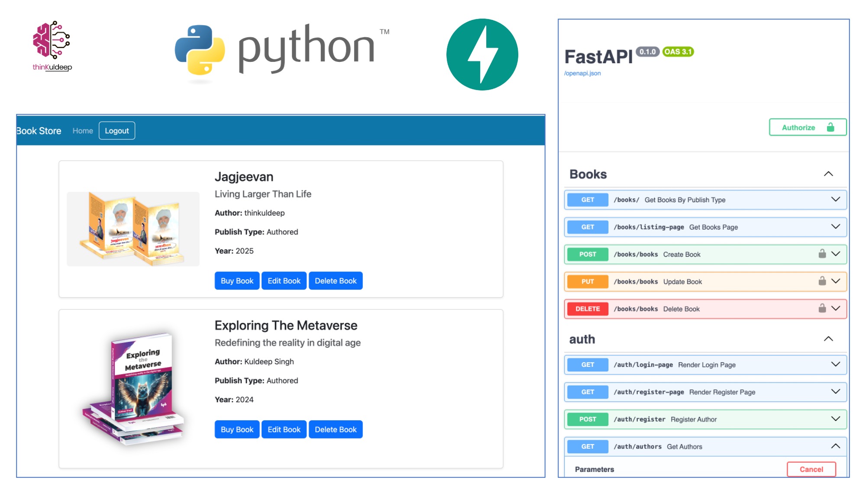Click Buy Book for Jagjeevan

(237, 281)
